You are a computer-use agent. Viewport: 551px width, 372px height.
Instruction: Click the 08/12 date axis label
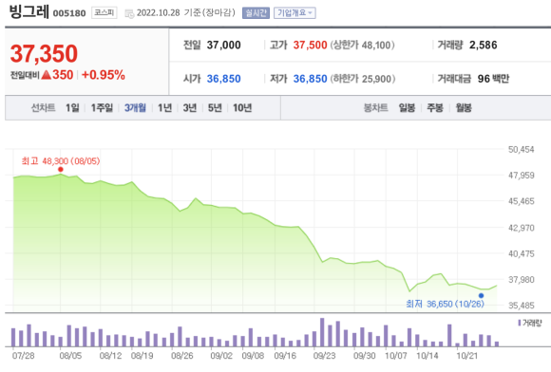(x=110, y=356)
